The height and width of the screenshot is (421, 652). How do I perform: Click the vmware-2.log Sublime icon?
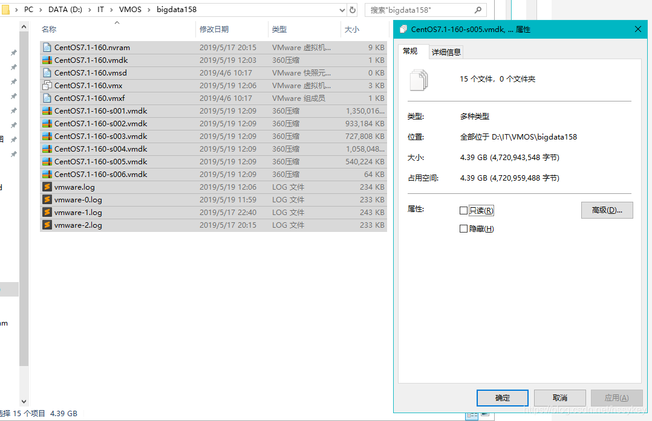47,225
